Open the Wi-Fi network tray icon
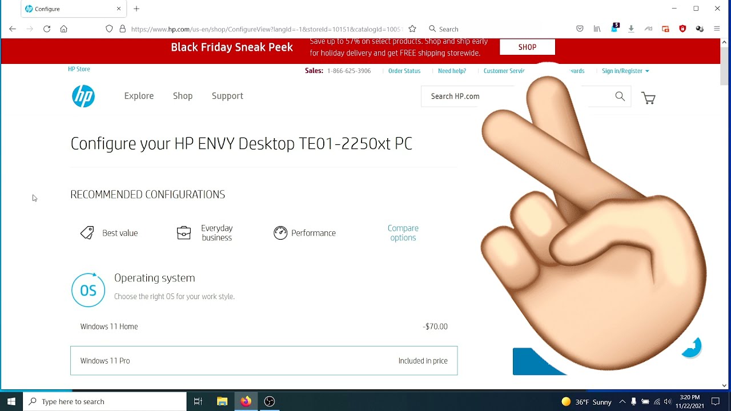The height and width of the screenshot is (411, 731). (657, 402)
